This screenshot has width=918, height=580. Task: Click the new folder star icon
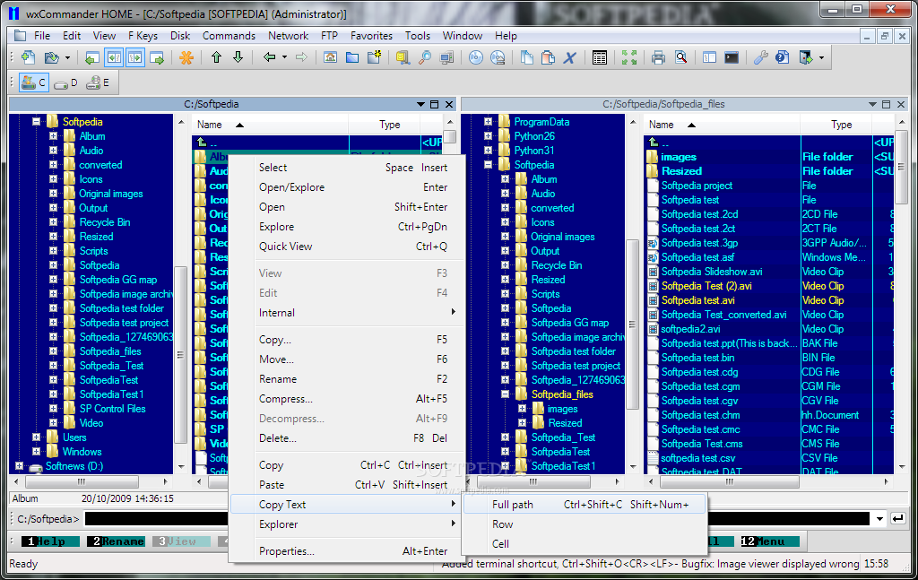click(374, 57)
